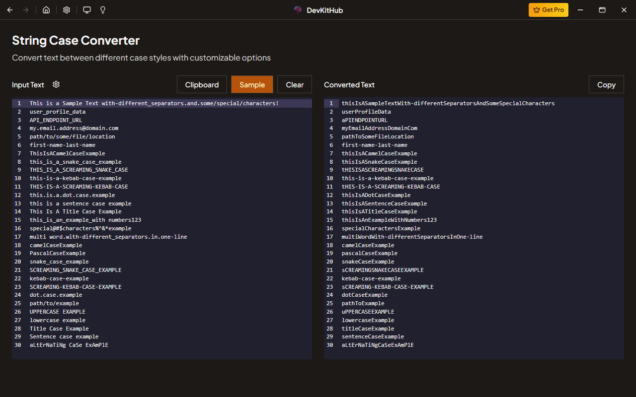Load the Sample text

[252, 84]
